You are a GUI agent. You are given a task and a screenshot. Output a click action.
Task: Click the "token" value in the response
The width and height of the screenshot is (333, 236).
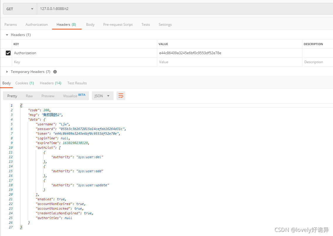(86, 134)
